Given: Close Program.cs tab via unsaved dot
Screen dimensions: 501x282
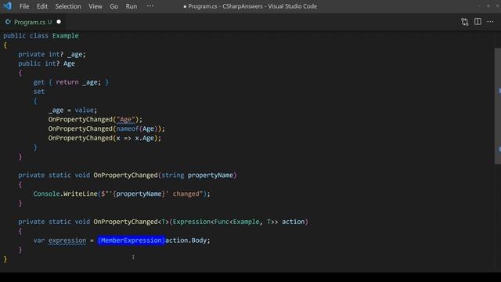Looking at the screenshot, I should coord(59,22).
